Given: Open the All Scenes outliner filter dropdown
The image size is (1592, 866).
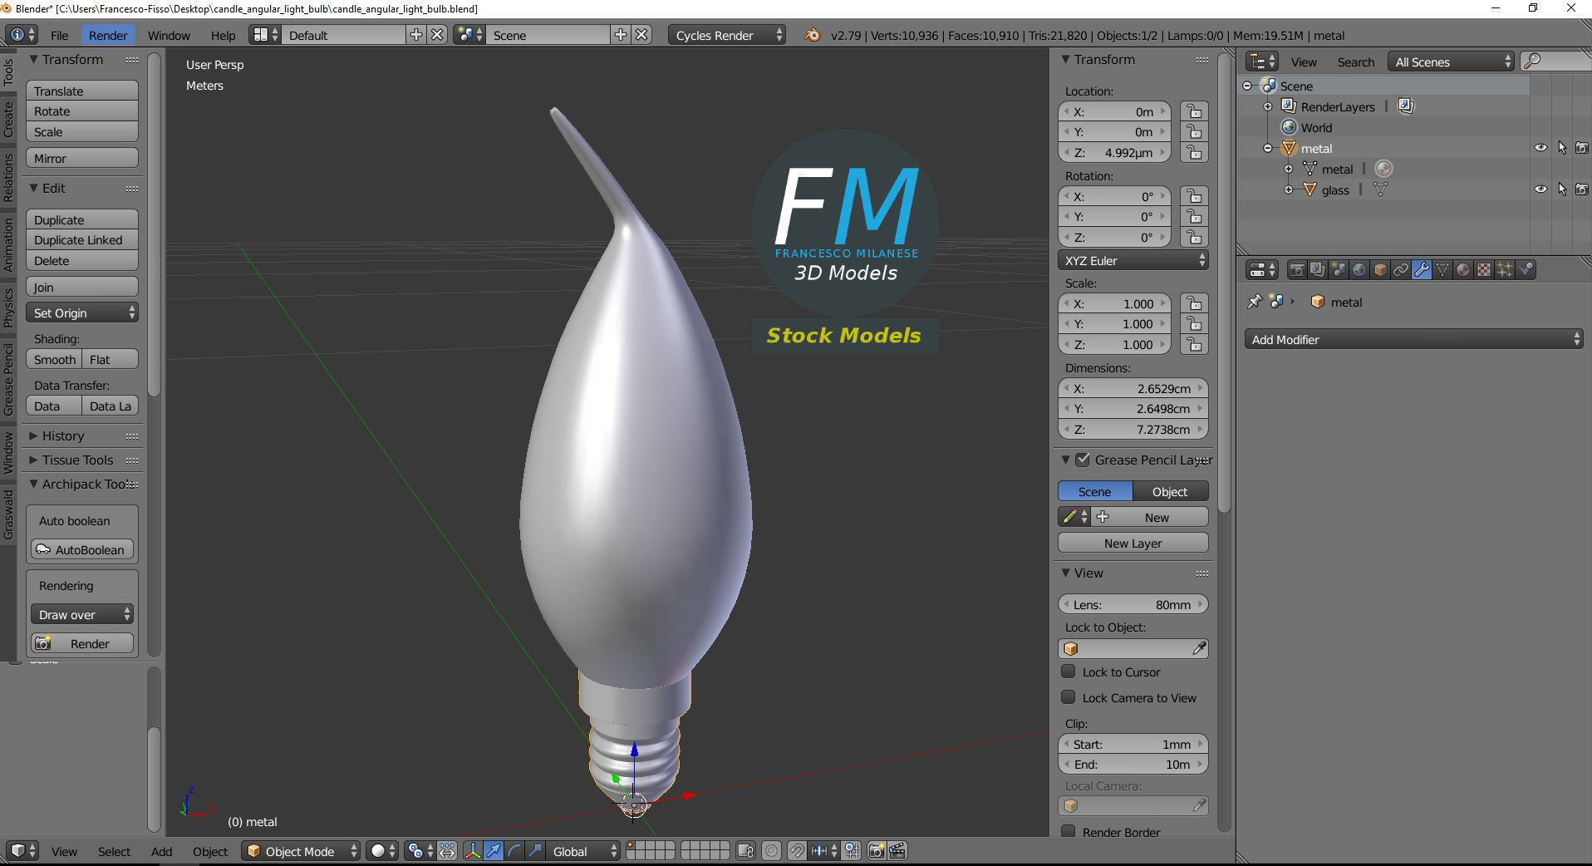Looking at the screenshot, I should (x=1452, y=62).
